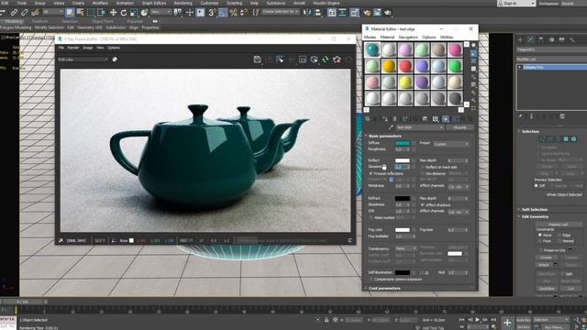The height and width of the screenshot is (330, 587).
Task: Click the pick material eyedropper icon
Action: [391, 127]
